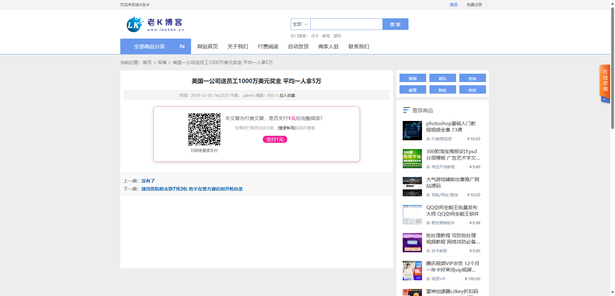The height and width of the screenshot is (296, 615).
Task: Select hot search keyword 源码
Action: click(x=337, y=36)
